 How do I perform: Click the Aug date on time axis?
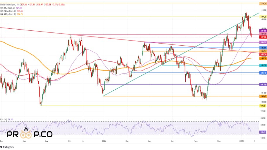coord(47,141)
